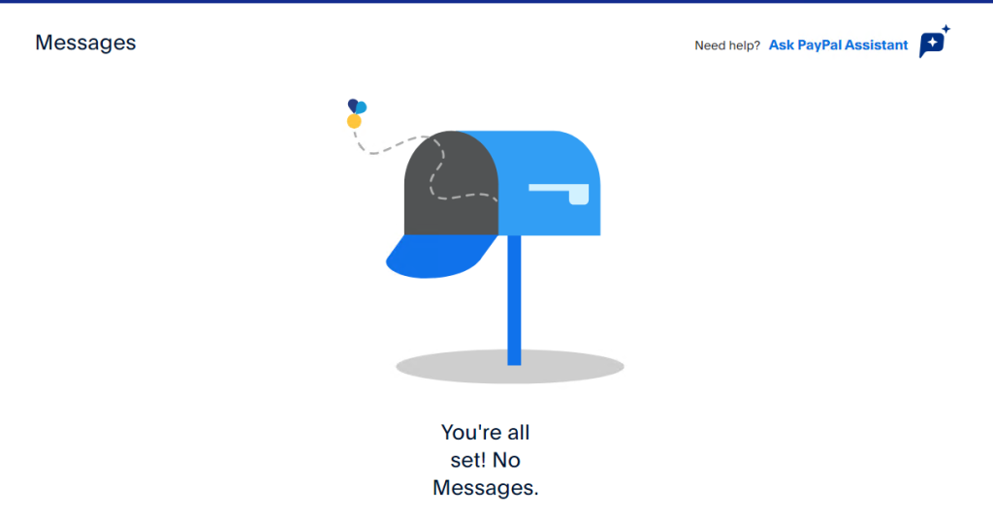993x516 pixels.
Task: Click the "Messages." line of empty-state text
Action: (485, 488)
